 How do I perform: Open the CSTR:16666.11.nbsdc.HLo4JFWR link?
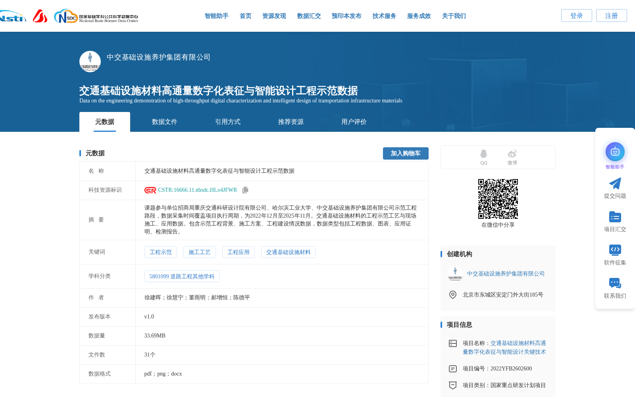point(198,190)
